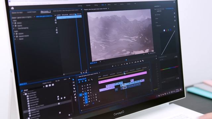Reset the Motion effect in Effect Controls
The height and width of the screenshot is (119, 212).
click(55, 20)
